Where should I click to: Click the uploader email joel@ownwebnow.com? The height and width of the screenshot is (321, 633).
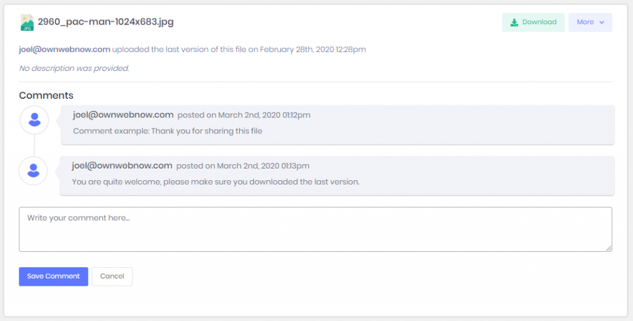64,49
